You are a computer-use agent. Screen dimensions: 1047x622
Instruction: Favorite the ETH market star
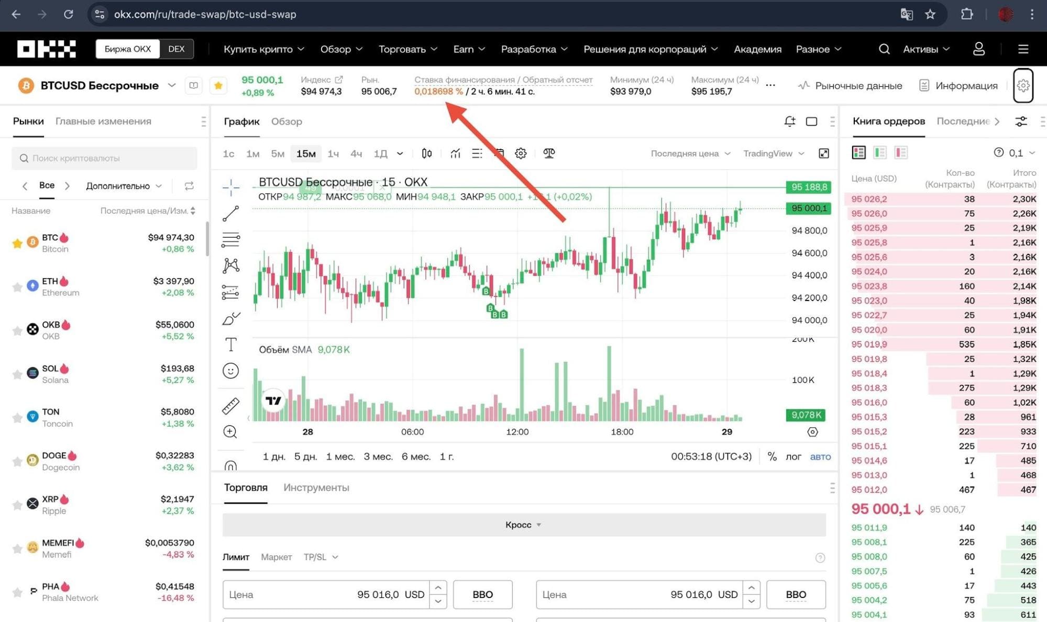17,287
